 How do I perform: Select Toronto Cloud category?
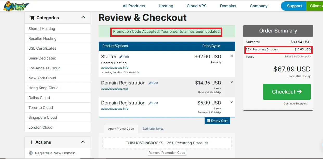tap(58, 108)
